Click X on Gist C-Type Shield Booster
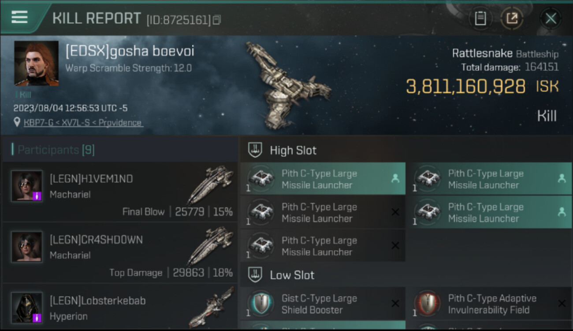 click(395, 303)
